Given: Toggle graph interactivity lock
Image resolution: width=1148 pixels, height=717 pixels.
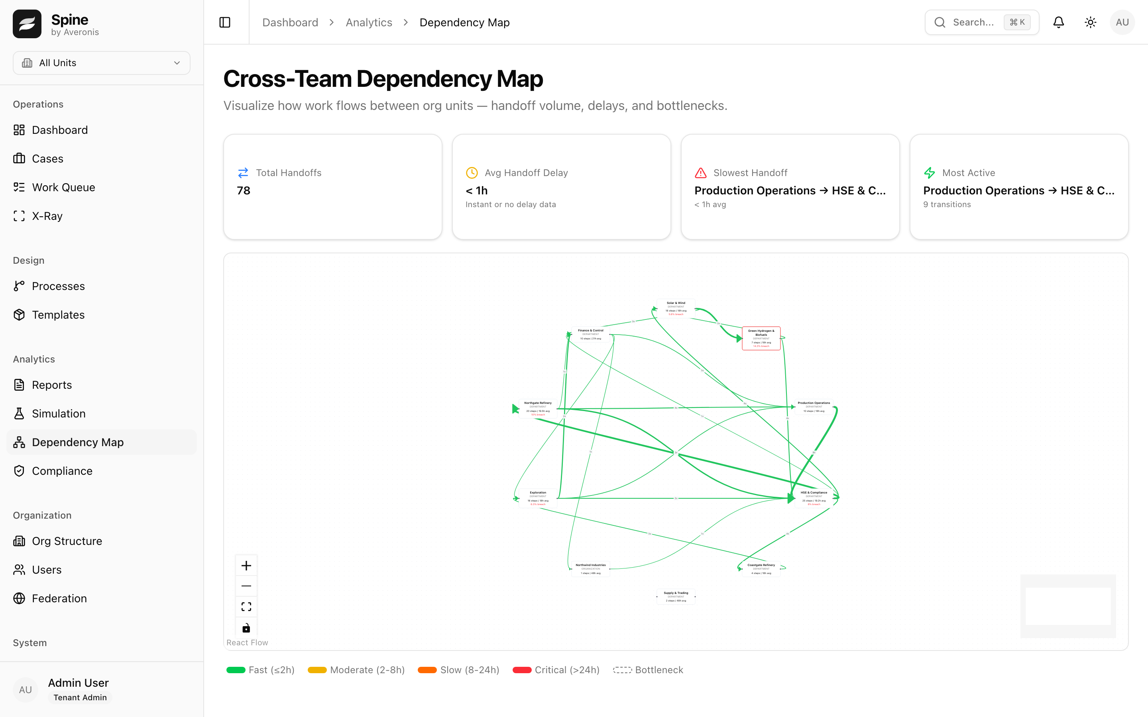Looking at the screenshot, I should (246, 627).
